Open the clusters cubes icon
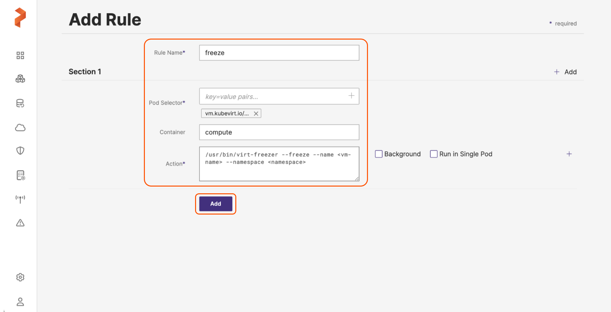The width and height of the screenshot is (611, 312). tap(20, 79)
